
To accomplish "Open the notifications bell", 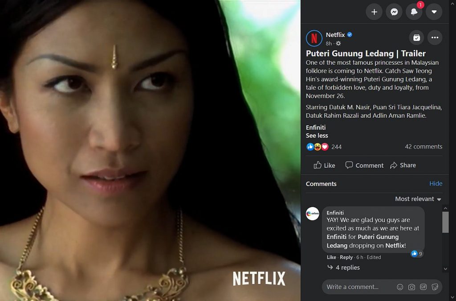I will click(414, 12).
